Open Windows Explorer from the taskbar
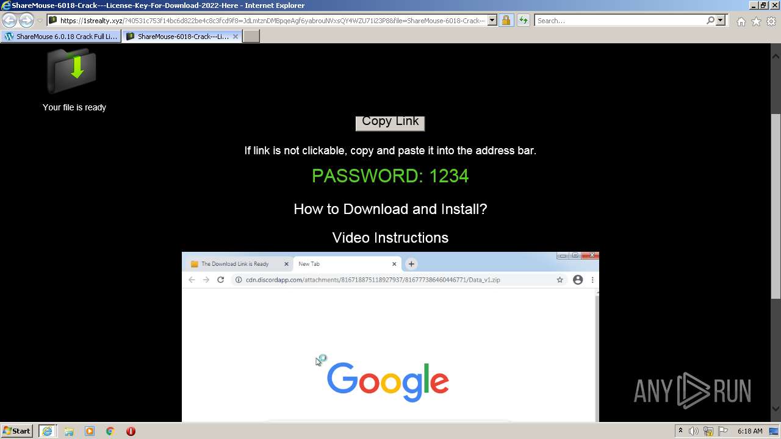The height and width of the screenshot is (439, 781). [x=69, y=431]
